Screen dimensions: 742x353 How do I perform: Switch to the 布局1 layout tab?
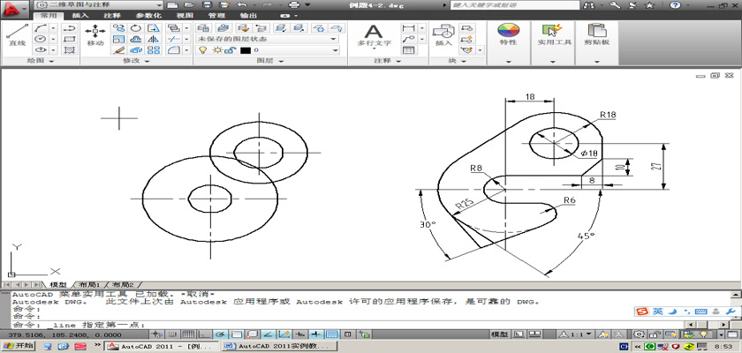(x=89, y=285)
